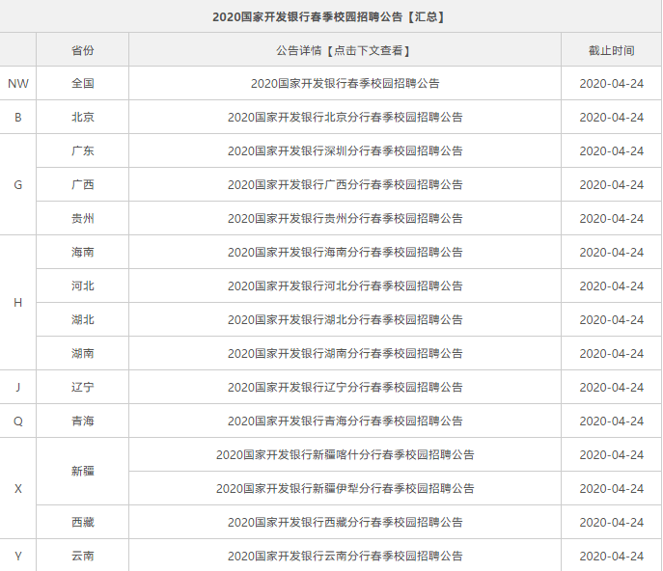Open the 湖北分行 recruitment announcement link
663x571 pixels.
click(345, 319)
